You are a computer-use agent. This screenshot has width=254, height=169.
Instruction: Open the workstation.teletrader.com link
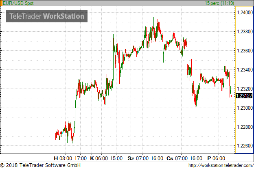(221, 165)
